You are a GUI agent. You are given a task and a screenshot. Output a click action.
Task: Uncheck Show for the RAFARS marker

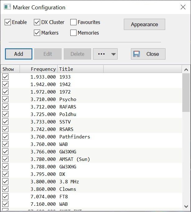[x=5, y=107]
